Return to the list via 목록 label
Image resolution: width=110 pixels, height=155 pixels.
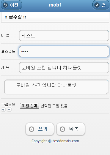tap(74, 129)
